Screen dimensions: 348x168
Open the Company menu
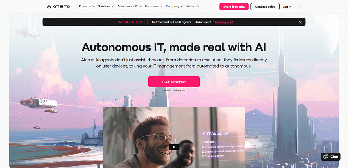pos(174,7)
